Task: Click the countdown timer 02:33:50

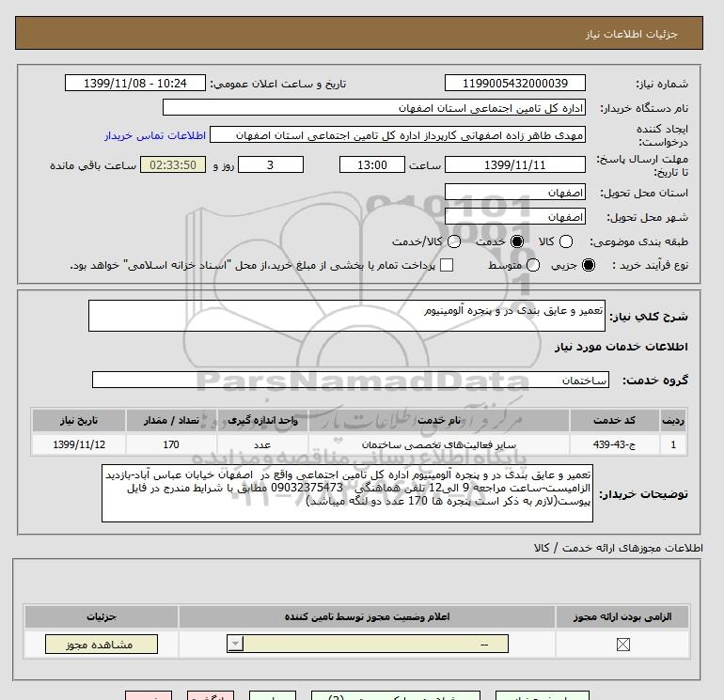Action: 173,164
